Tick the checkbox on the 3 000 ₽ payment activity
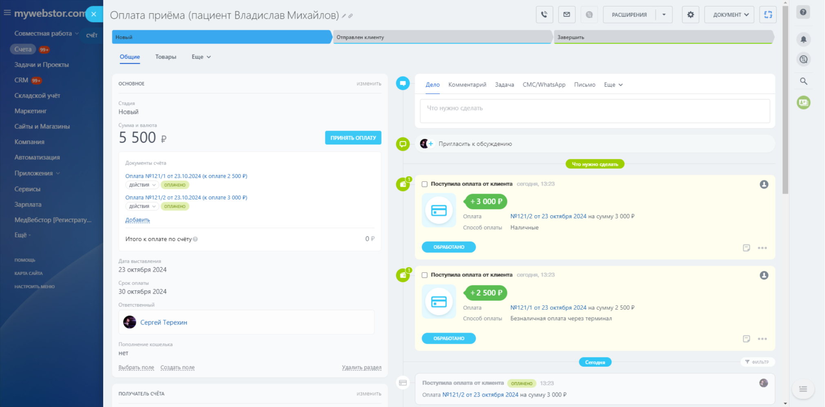The height and width of the screenshot is (407, 825). pyautogui.click(x=424, y=184)
